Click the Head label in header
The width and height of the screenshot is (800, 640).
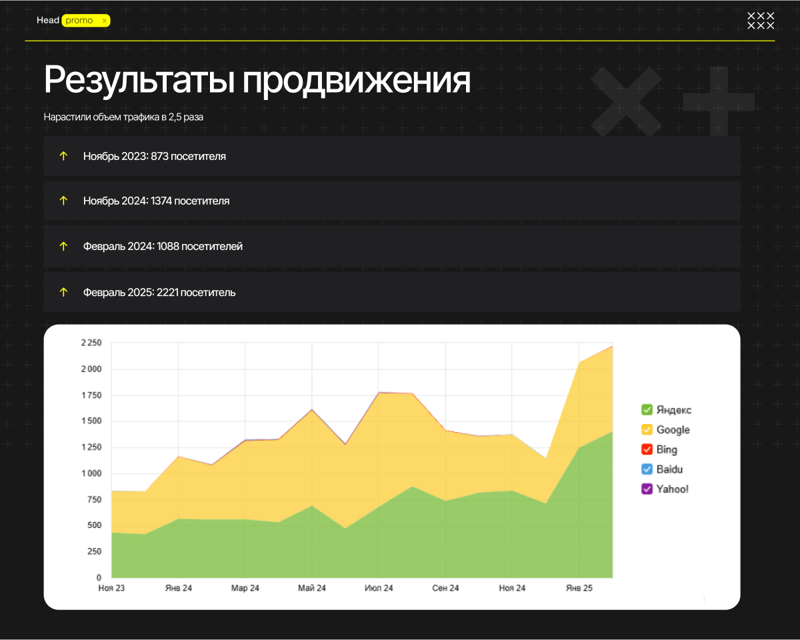pyautogui.click(x=48, y=21)
